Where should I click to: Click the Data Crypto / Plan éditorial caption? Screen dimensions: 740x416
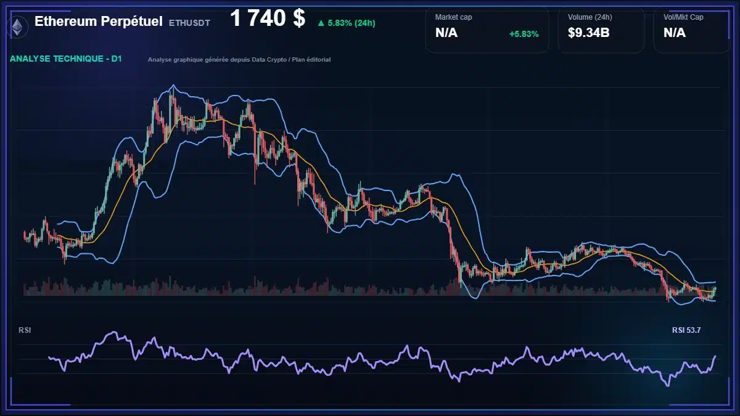(239, 60)
